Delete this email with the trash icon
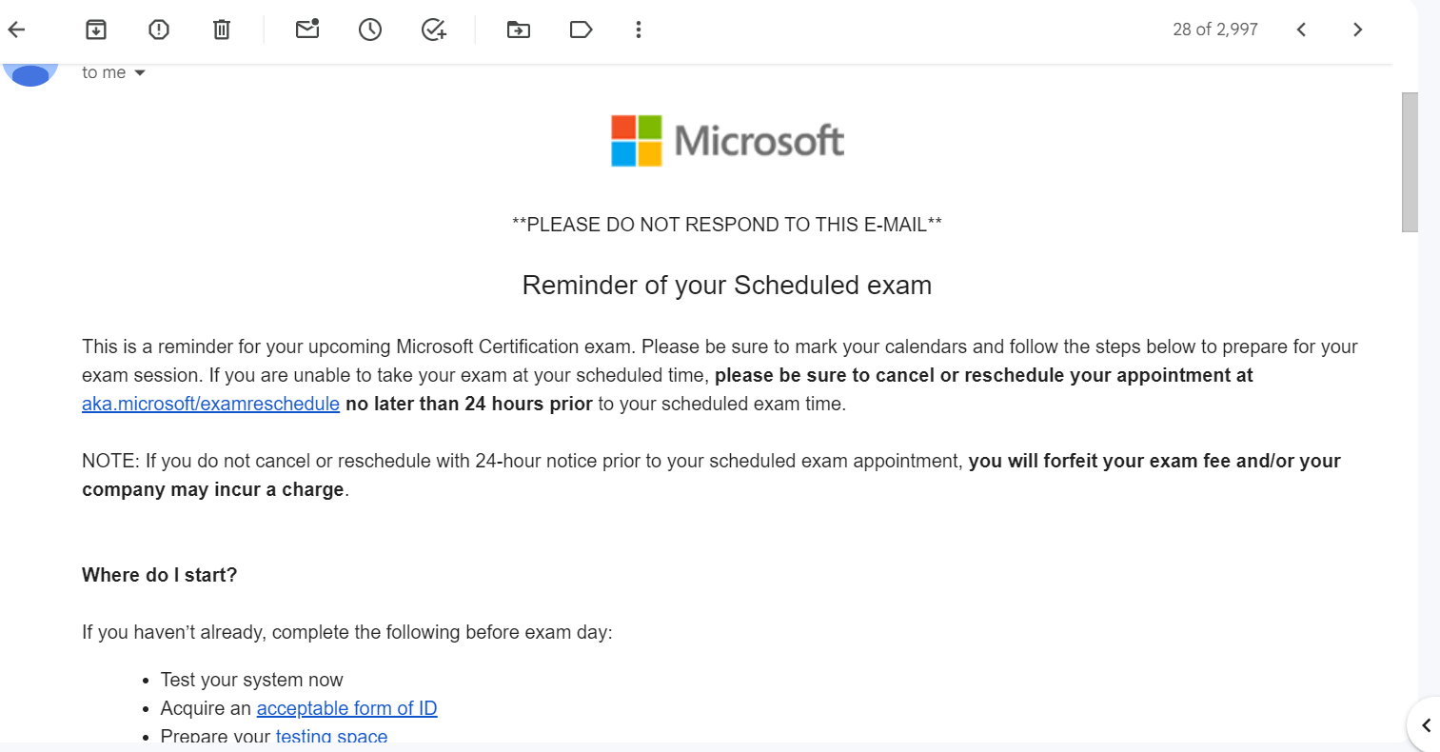Viewport: 1440px width, 752px height. click(222, 30)
